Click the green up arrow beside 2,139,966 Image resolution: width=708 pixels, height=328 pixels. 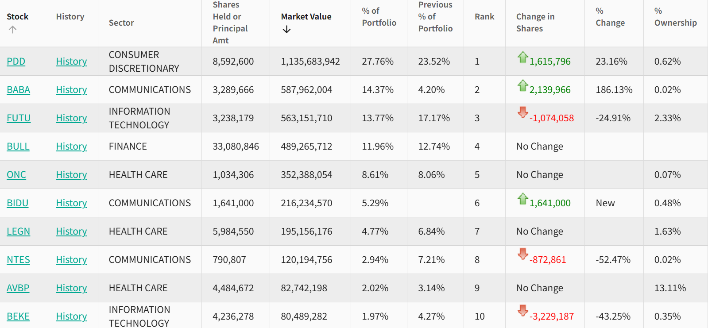coord(522,85)
